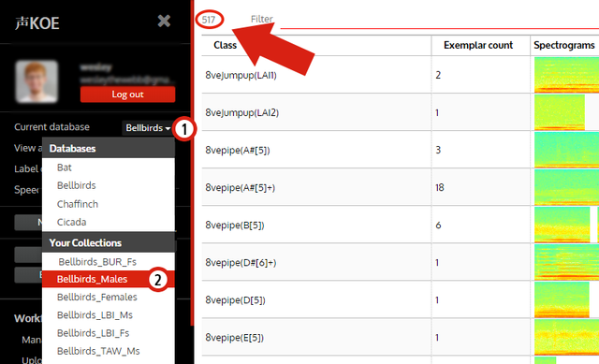
Task: Open the spectrogram of 8vepipe(B[5])
Action: 562,225
